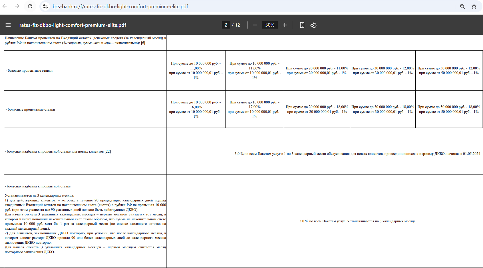This screenshot has height=268, width=483.
Task: Open the PDF sidebar hamburger menu
Action: 8,25
